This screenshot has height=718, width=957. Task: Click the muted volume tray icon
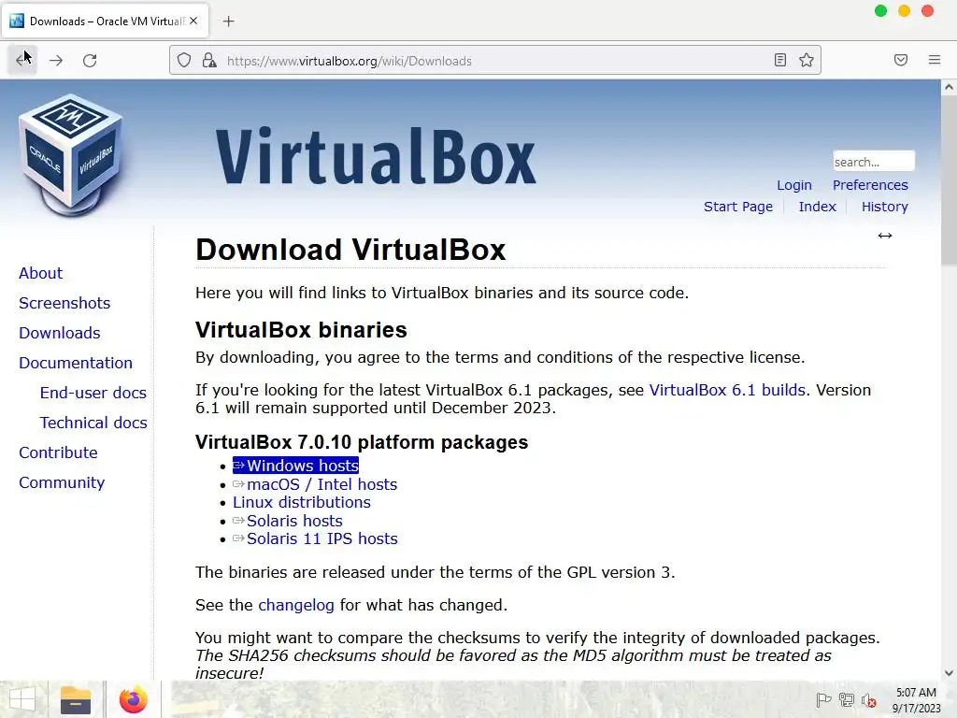tap(868, 700)
